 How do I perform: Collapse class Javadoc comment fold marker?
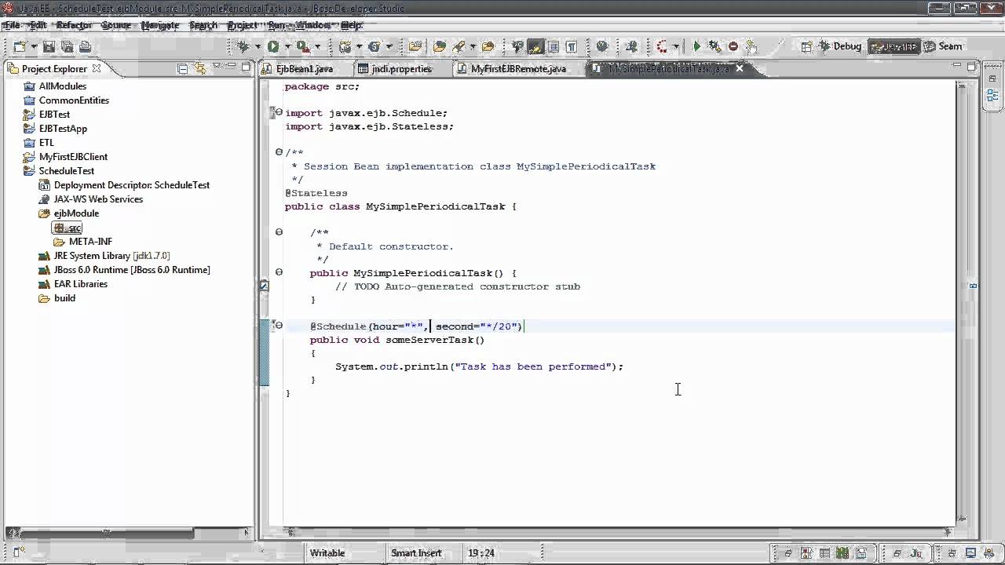279,152
